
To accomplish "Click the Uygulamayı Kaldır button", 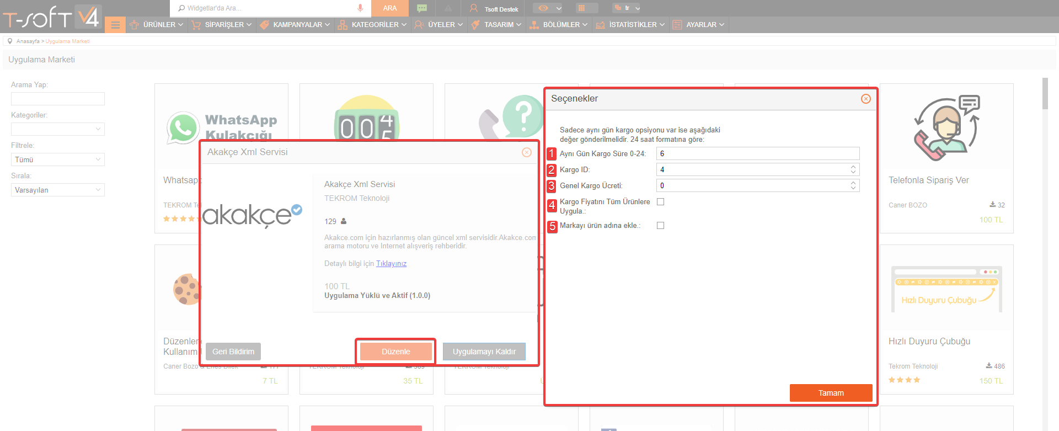I will (x=484, y=352).
